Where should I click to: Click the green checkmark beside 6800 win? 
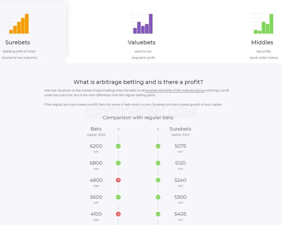pos(118,163)
